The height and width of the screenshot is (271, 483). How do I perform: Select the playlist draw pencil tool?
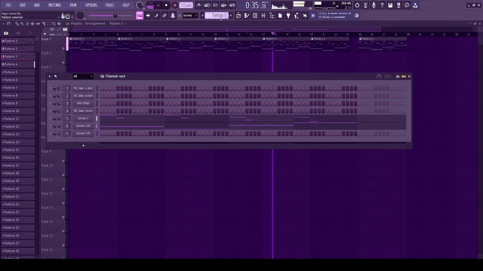[x=17, y=24]
